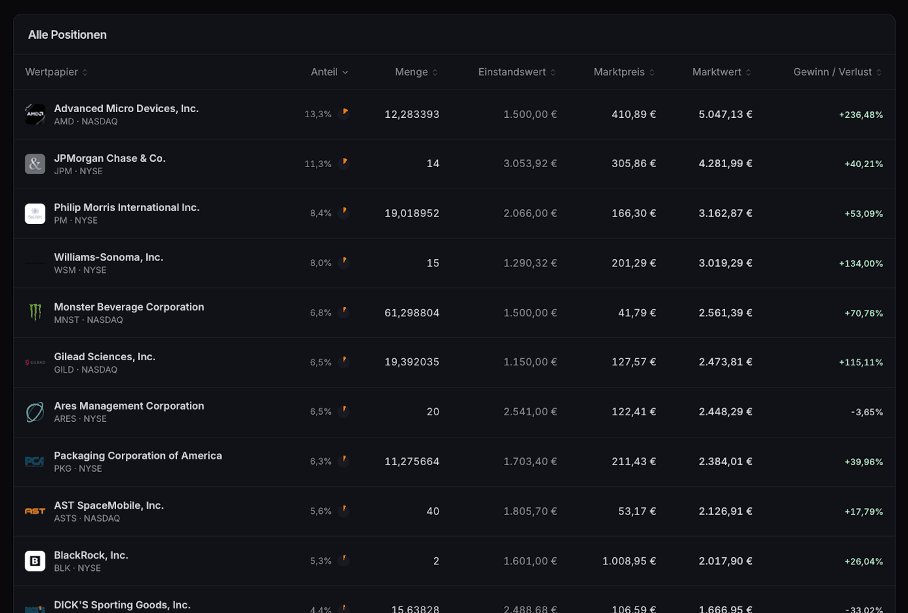This screenshot has height=613, width=908.
Task: Click JPMorgan market value 4.281,99 €
Action: pos(725,164)
